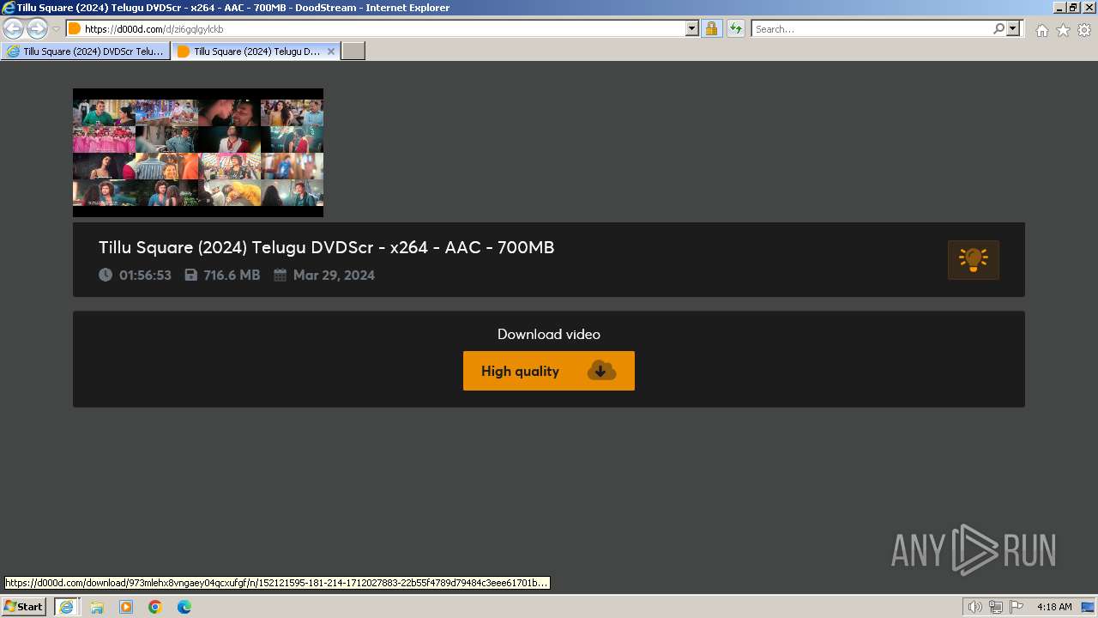Screen dimensions: 1098x618
Task: Open the recent pages dropdown arrow
Action: (x=56, y=29)
